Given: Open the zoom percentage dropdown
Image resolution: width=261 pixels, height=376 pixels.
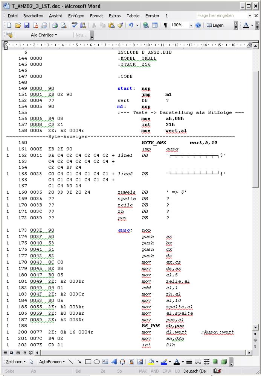Looking at the screenshot, I should [x=191, y=25].
